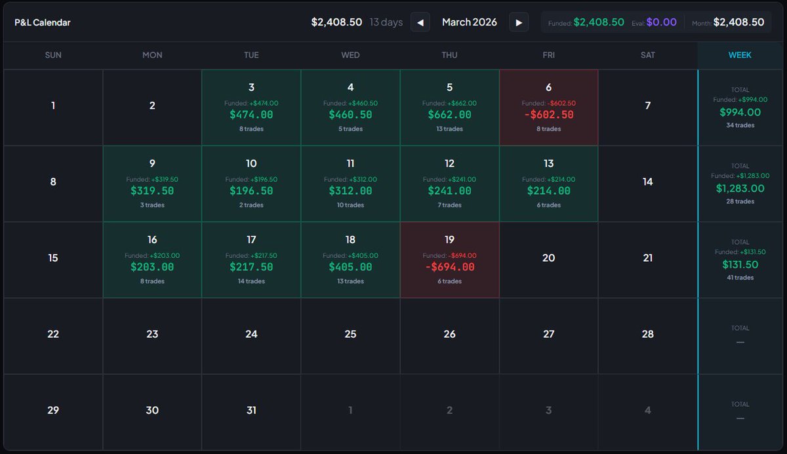Screen dimensions: 787x454
Task: Click "28 trades" in week summary
Action: pyautogui.click(x=740, y=201)
